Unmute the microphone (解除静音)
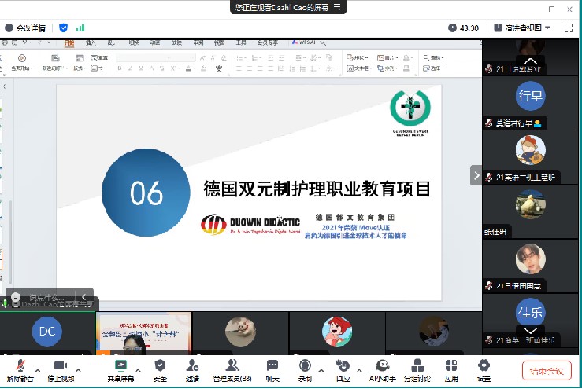The width and height of the screenshot is (582, 389). click(21, 366)
